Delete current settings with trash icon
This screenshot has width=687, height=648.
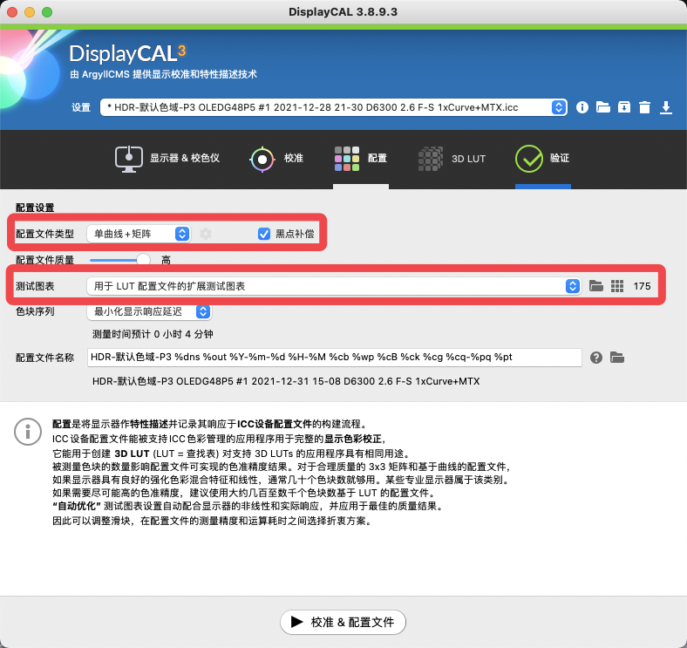pyautogui.click(x=644, y=107)
